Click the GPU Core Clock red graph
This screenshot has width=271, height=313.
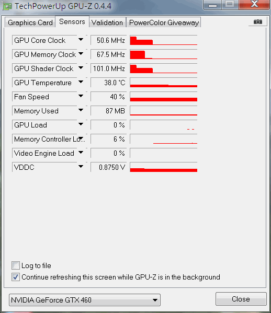(163, 40)
